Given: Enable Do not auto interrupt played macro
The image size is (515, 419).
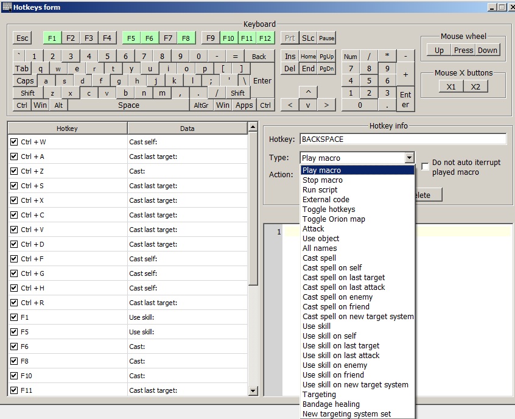Looking at the screenshot, I should (425, 166).
